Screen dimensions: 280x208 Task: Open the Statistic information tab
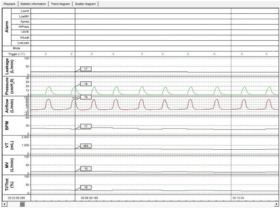tap(33, 4)
